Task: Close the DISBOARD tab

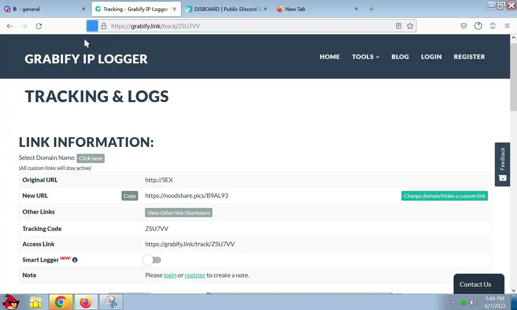Action: [x=265, y=9]
